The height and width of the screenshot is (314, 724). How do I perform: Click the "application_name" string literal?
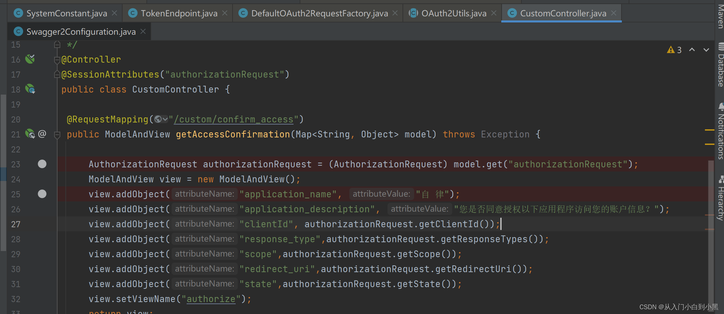288,194
